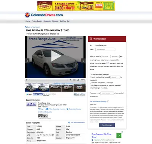Screen dimensions: 152x144
Task: Open the View Dealership Inventory link
Action: pos(57,109)
